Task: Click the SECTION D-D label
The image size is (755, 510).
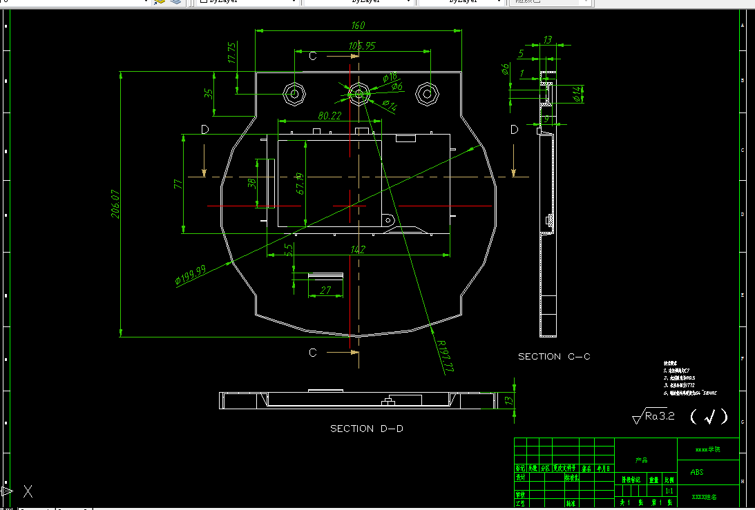Action: click(x=367, y=428)
